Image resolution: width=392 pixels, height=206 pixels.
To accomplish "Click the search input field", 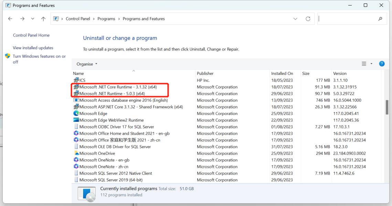I will pos(348,19).
